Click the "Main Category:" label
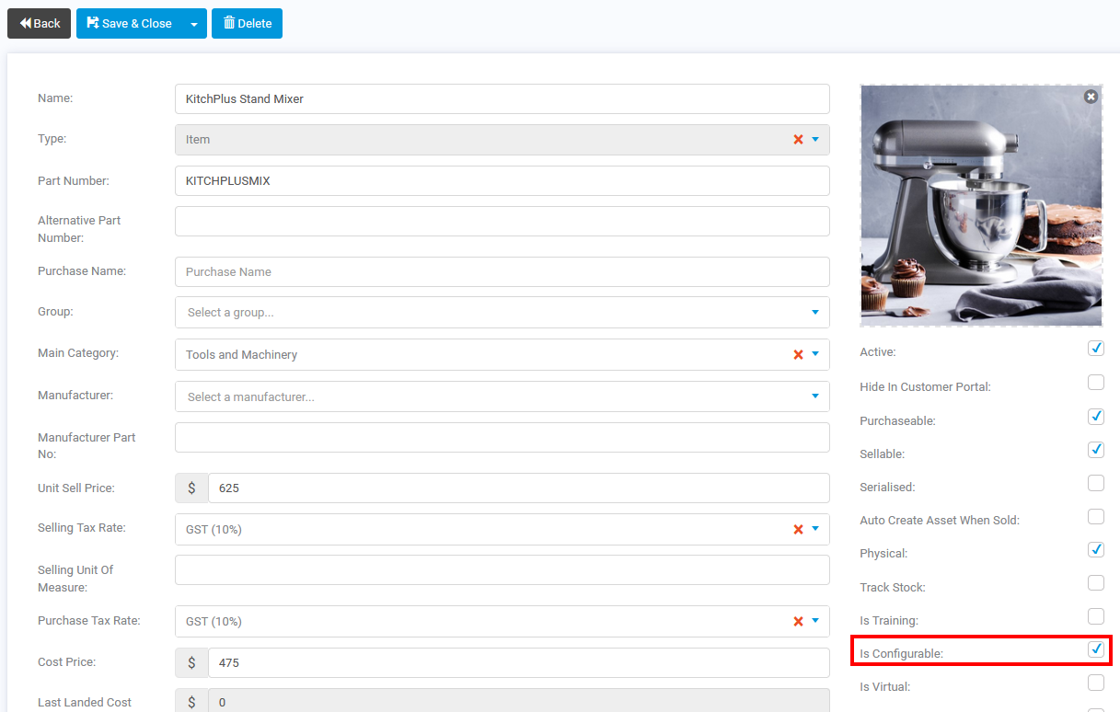Image resolution: width=1120 pixels, height=712 pixels. click(x=78, y=353)
